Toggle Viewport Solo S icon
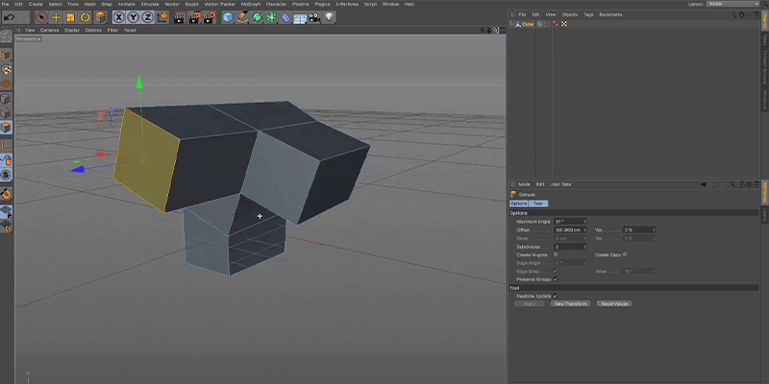Image resolution: width=769 pixels, height=384 pixels. coord(6,175)
